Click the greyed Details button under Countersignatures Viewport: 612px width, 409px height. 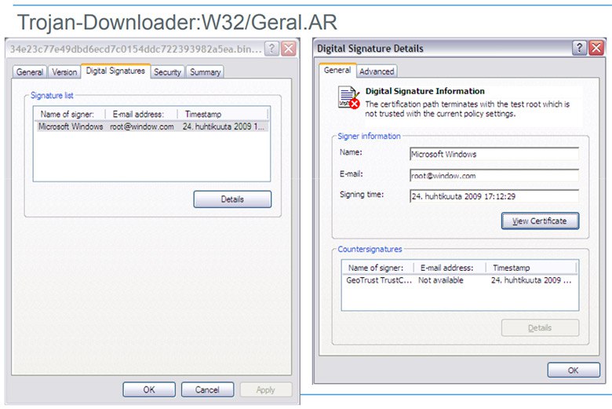(540, 327)
